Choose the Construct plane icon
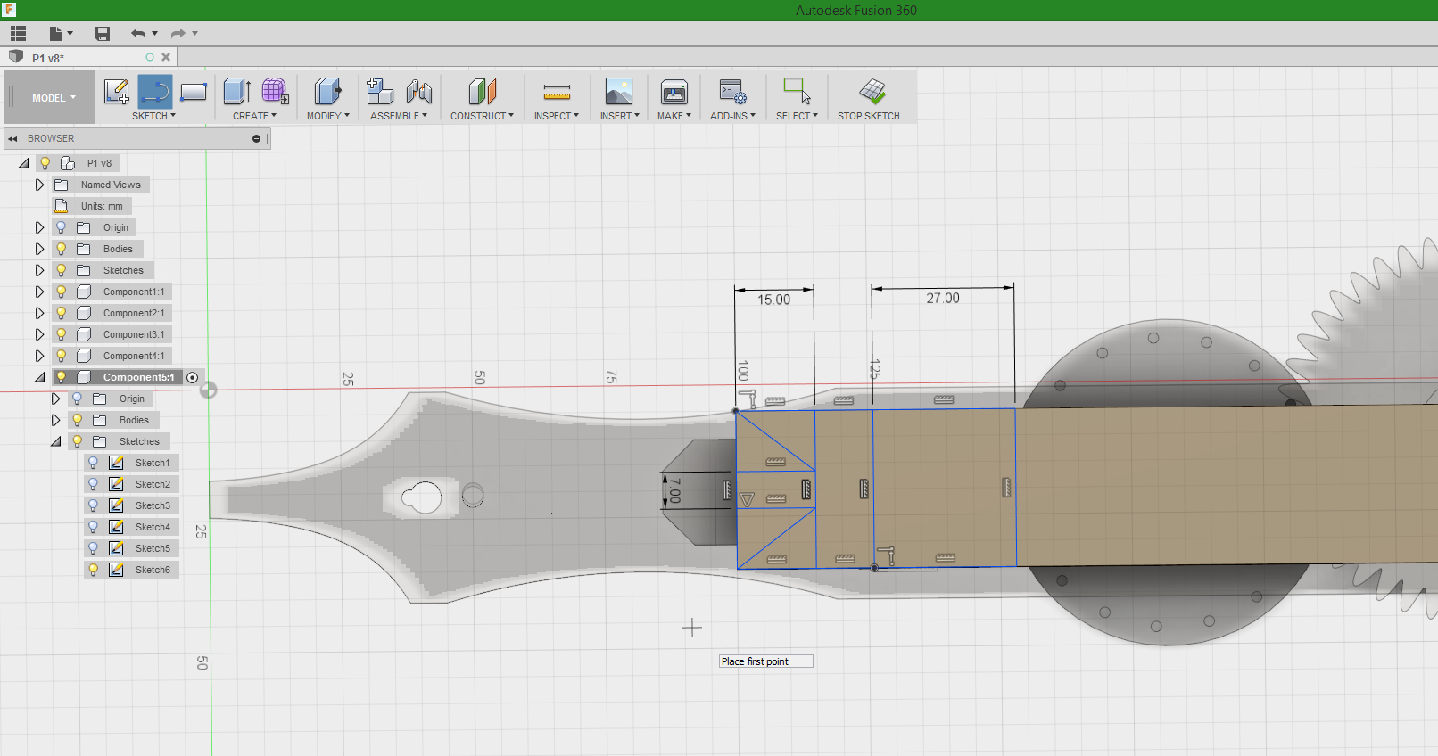 (482, 91)
